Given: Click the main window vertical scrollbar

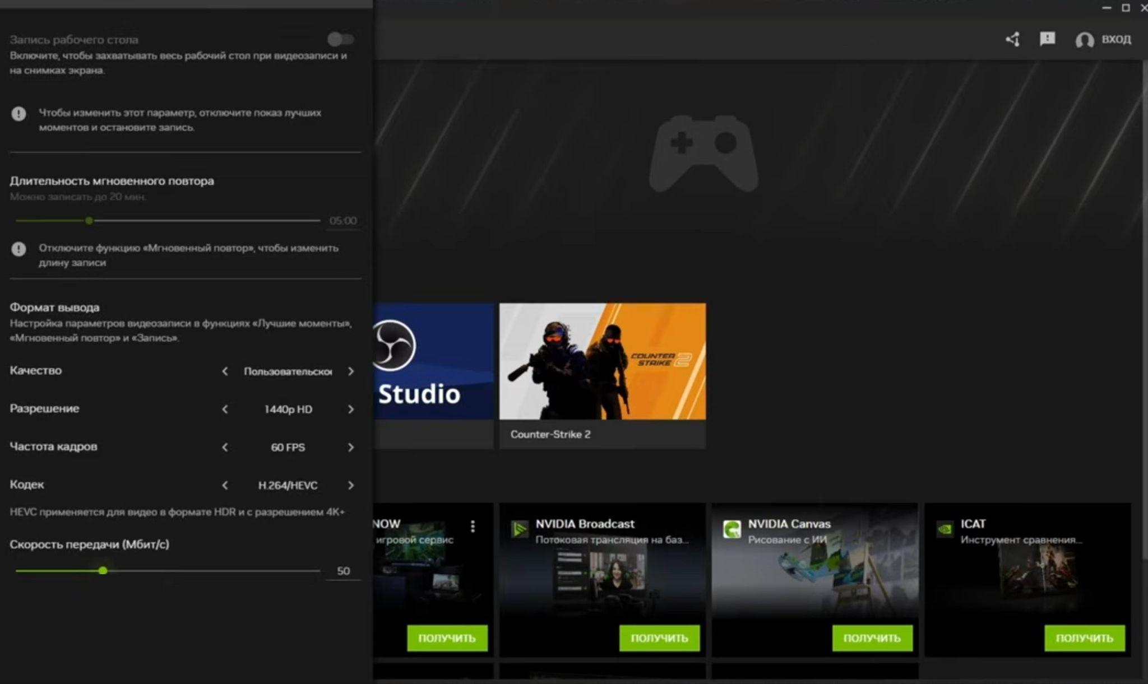Looking at the screenshot, I should click(1145, 309).
